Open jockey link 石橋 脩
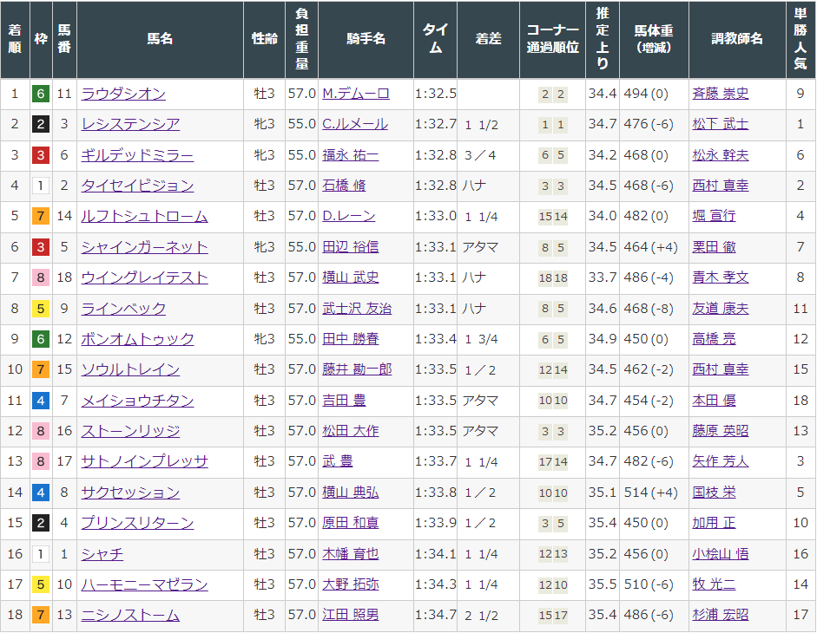The image size is (817, 633). click(x=344, y=186)
